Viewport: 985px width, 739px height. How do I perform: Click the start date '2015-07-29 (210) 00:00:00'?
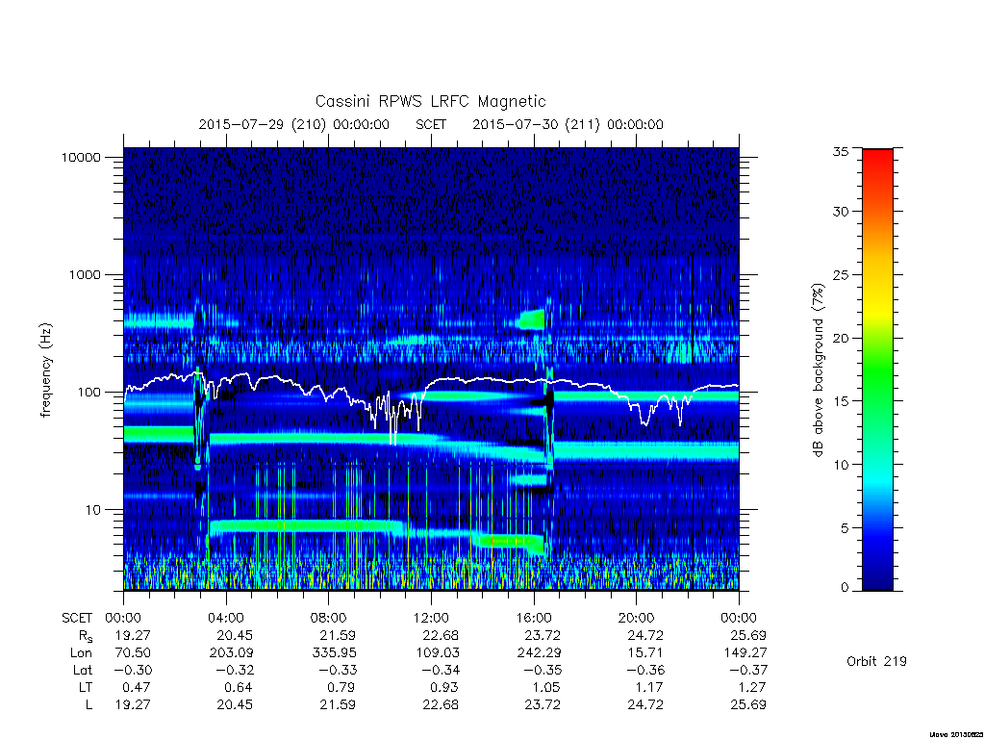(294, 124)
